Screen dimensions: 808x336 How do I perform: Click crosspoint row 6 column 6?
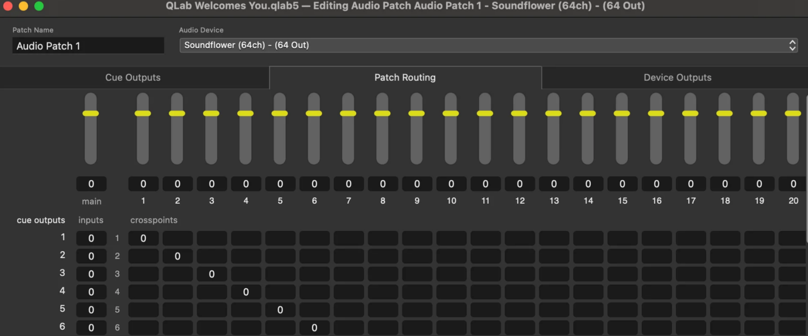[x=314, y=328]
